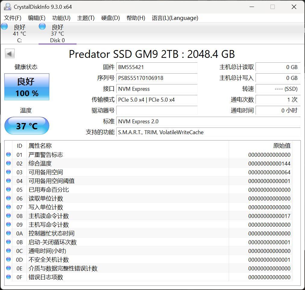Click the blue status circle for Disk 0
This screenshot has height=290, width=305.
pos(42,26)
